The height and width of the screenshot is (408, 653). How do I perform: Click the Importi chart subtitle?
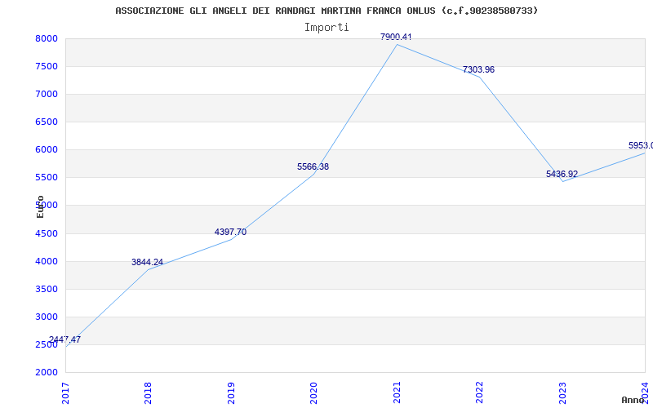click(x=326, y=28)
